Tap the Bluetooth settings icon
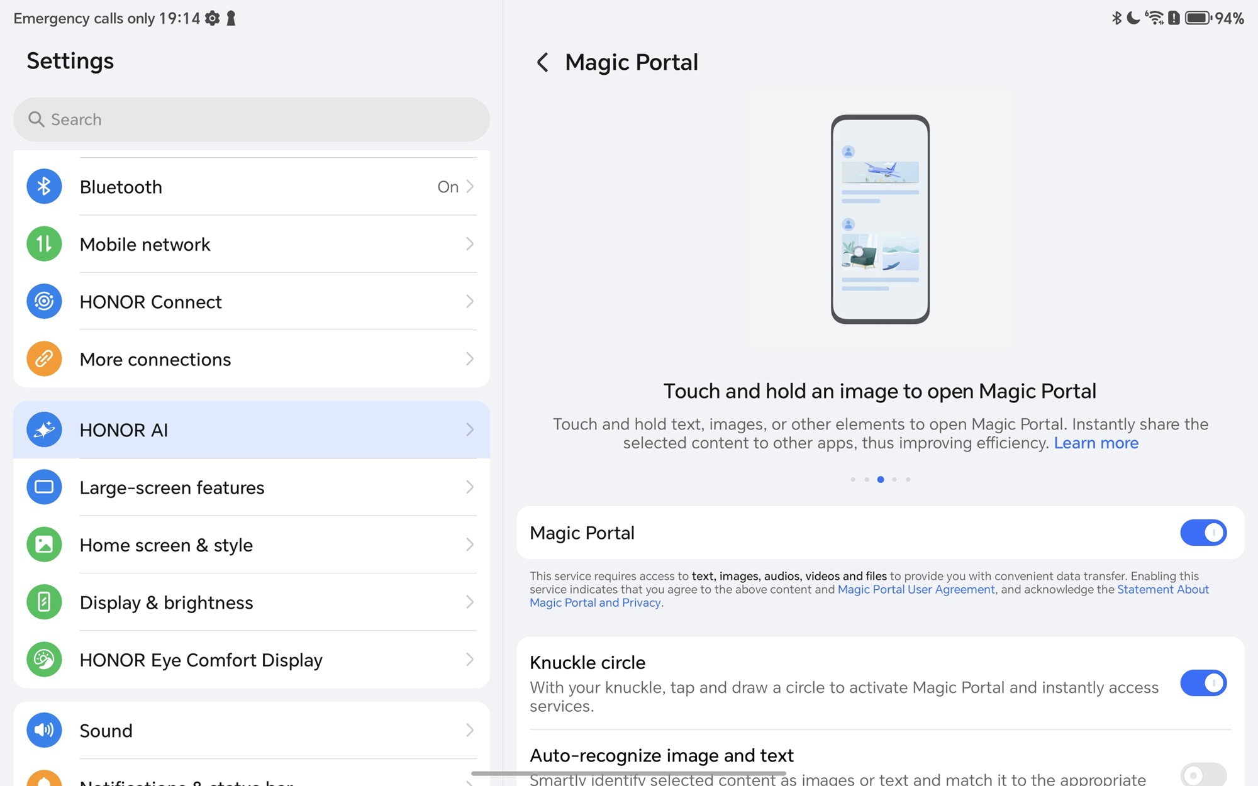 [x=44, y=187]
